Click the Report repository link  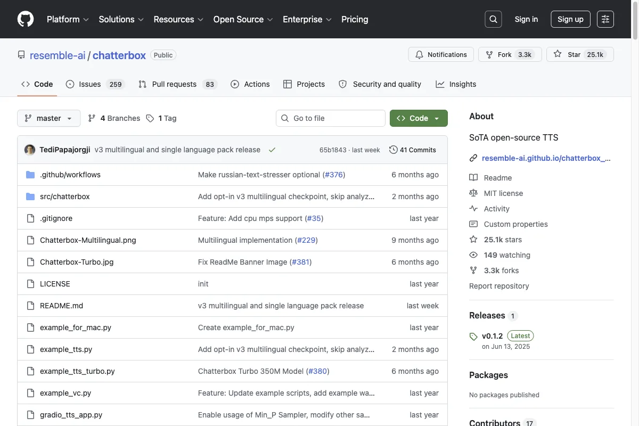point(499,286)
